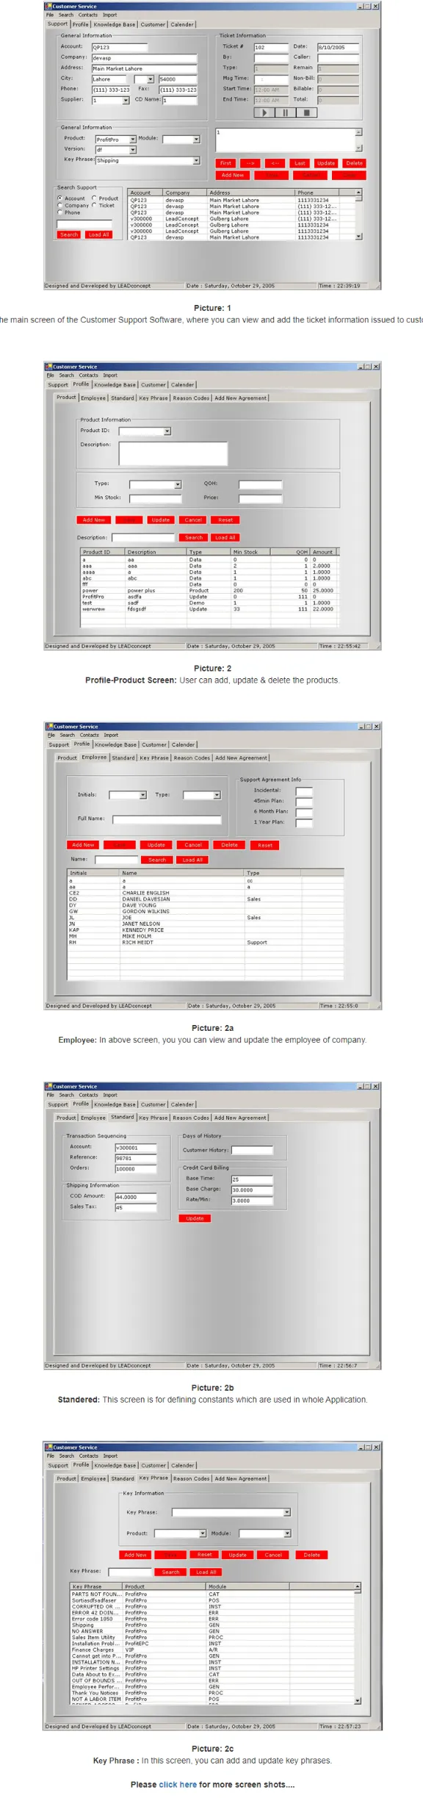
Task: Follow the 'click here' link for more screenshots
Action: pos(178,1784)
